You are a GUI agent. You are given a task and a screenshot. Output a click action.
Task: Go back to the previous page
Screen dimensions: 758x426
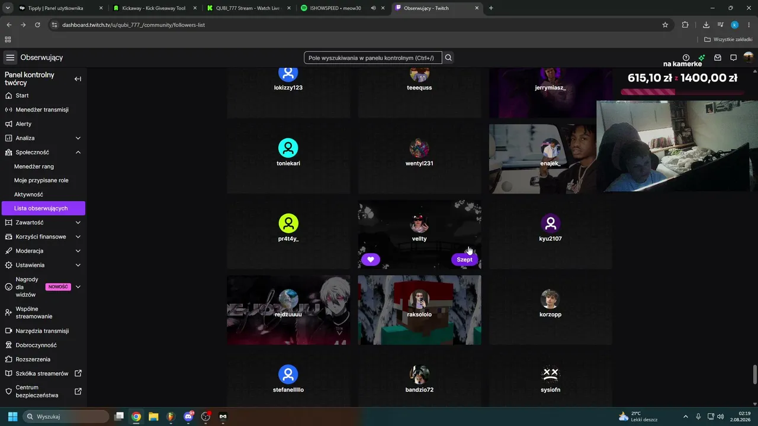pos(9,25)
